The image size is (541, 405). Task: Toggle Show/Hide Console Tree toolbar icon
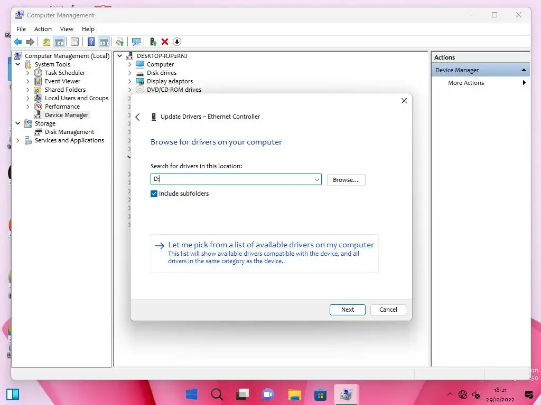tap(59, 42)
